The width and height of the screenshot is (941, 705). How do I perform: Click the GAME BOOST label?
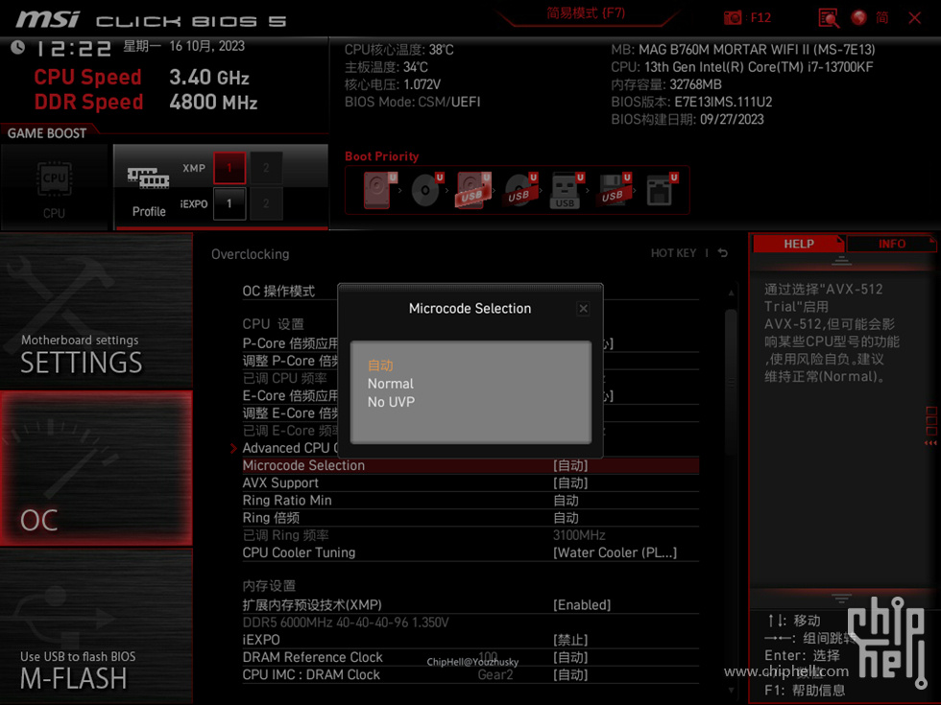pos(47,133)
